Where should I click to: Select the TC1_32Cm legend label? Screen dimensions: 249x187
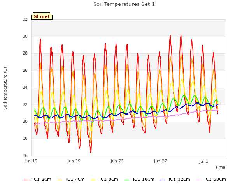point(179,179)
